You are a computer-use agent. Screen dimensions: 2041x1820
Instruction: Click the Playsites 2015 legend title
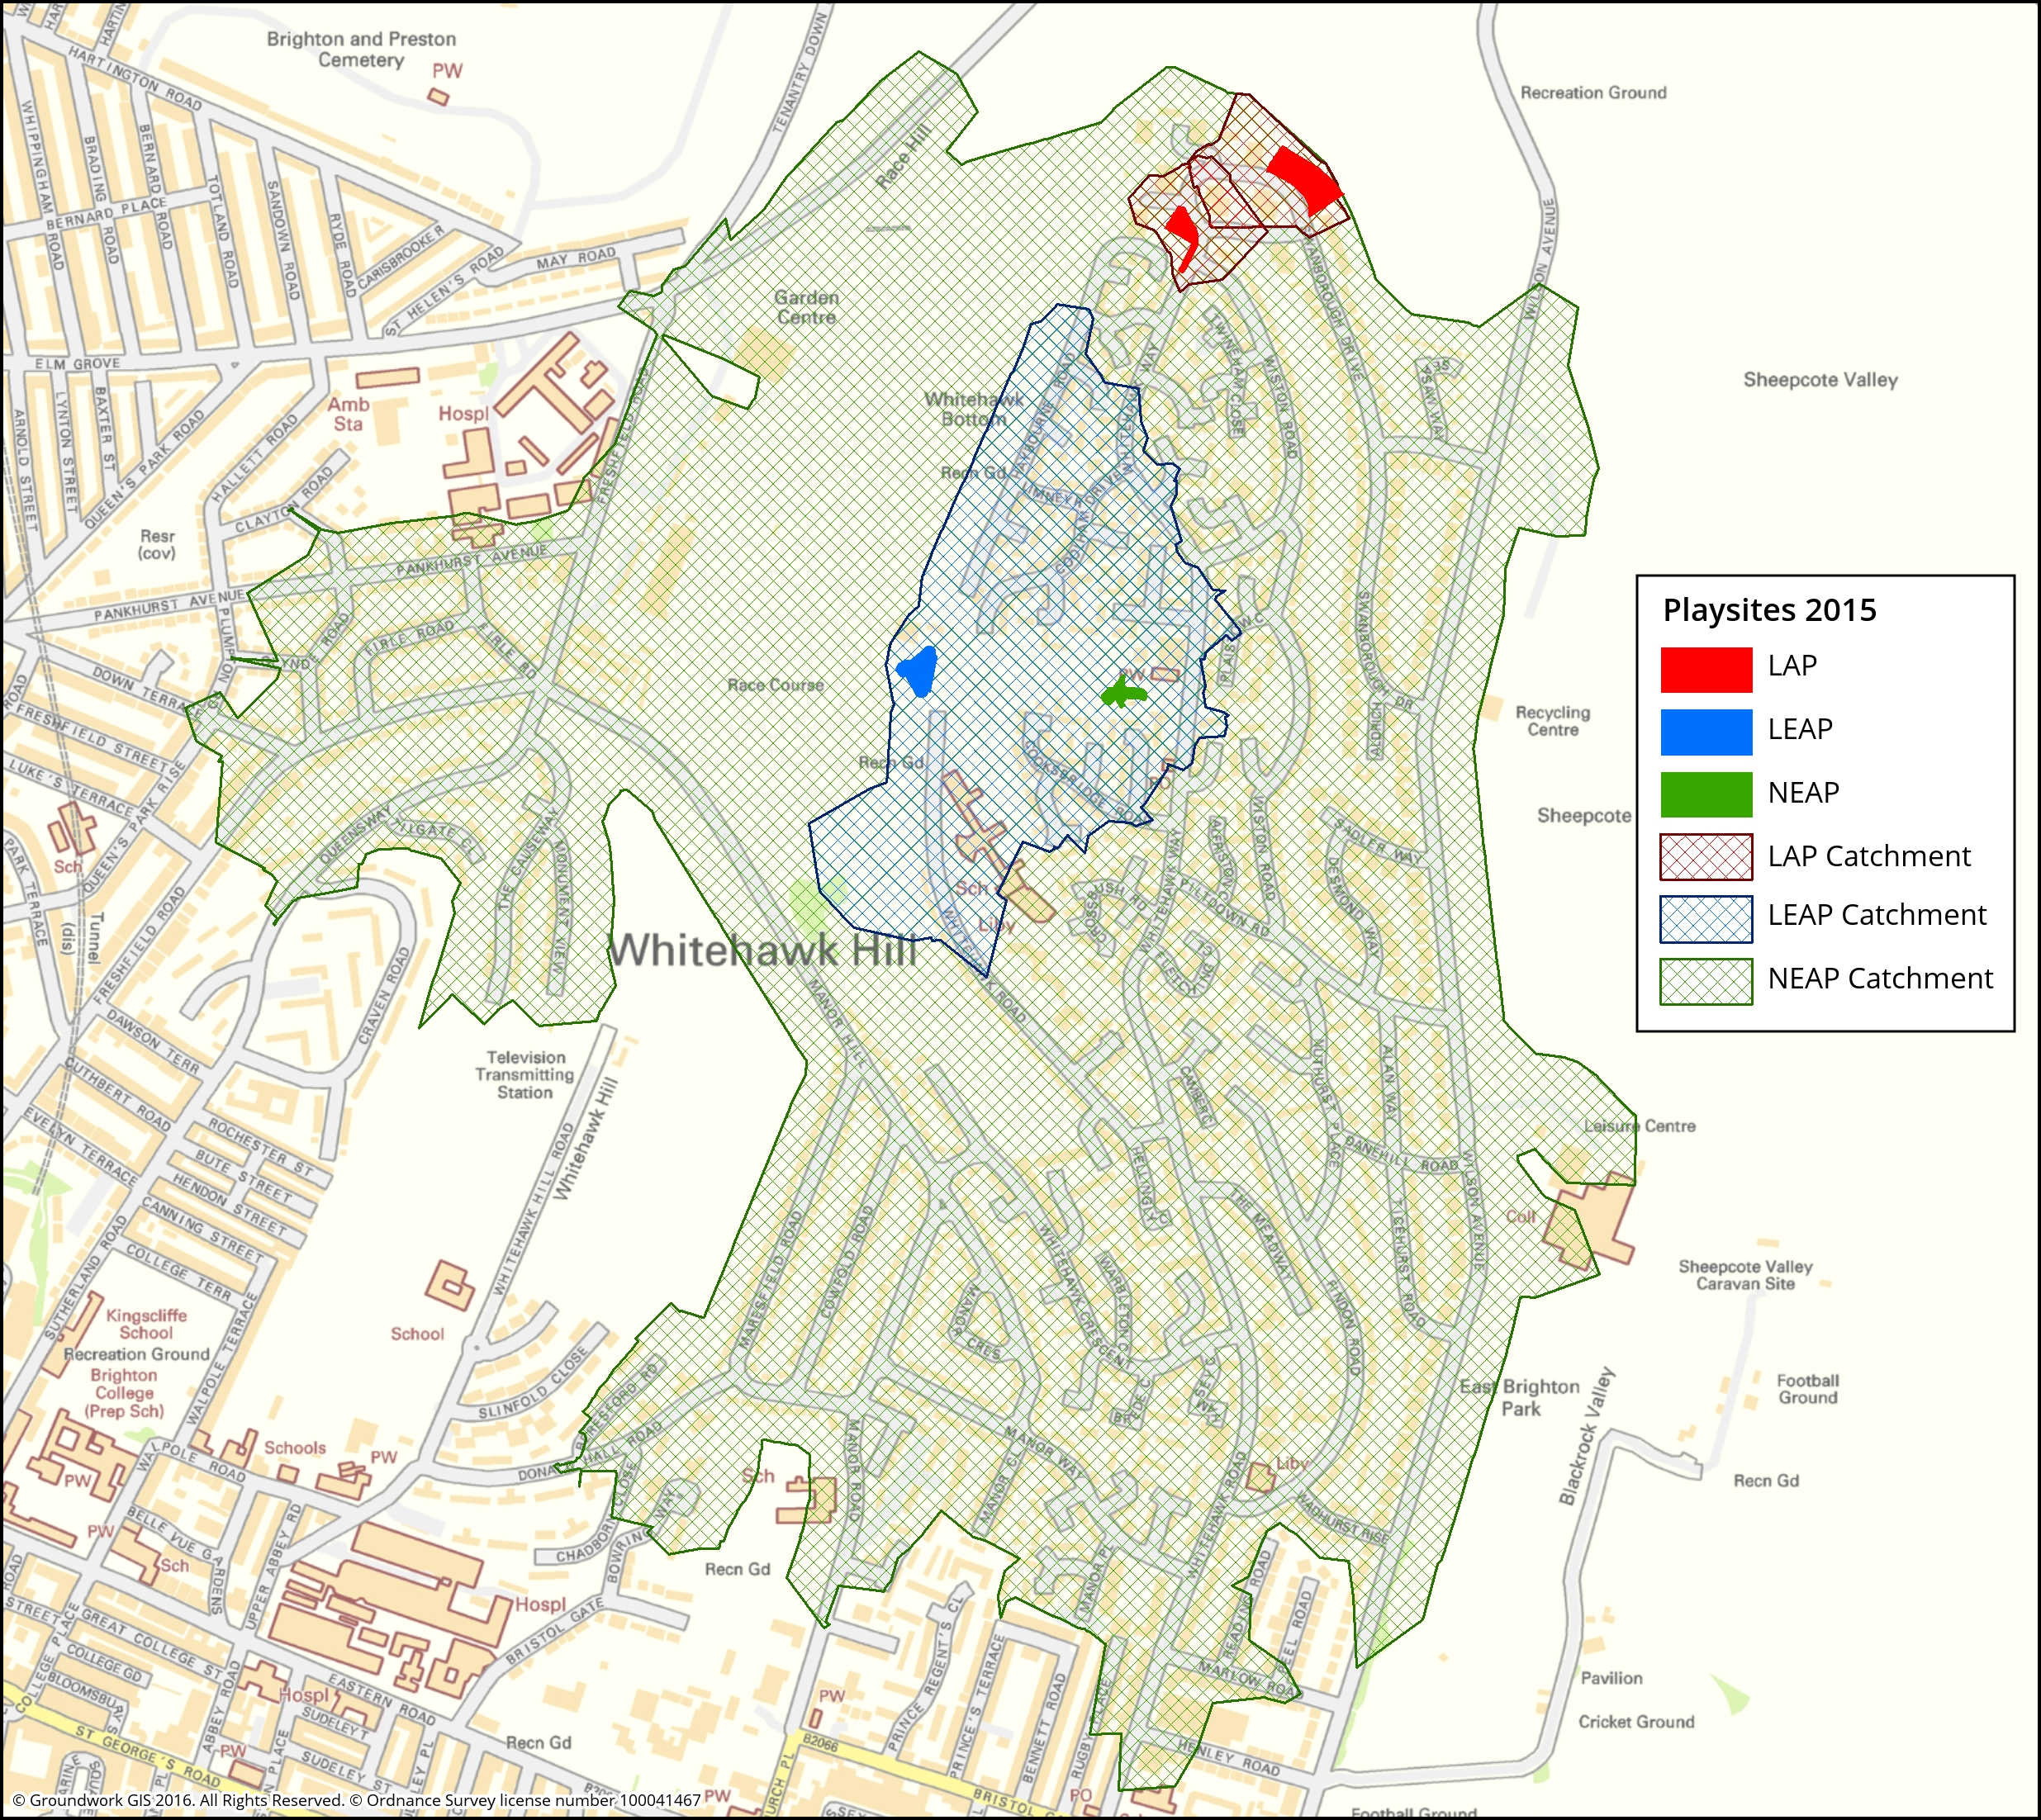click(1769, 610)
